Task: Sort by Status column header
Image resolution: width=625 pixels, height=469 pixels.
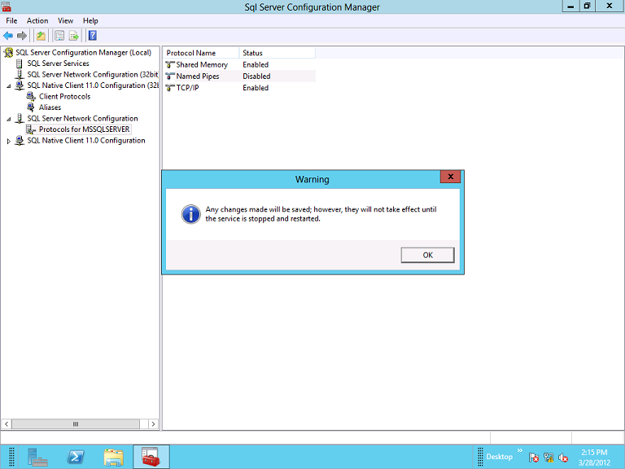Action: (277, 53)
